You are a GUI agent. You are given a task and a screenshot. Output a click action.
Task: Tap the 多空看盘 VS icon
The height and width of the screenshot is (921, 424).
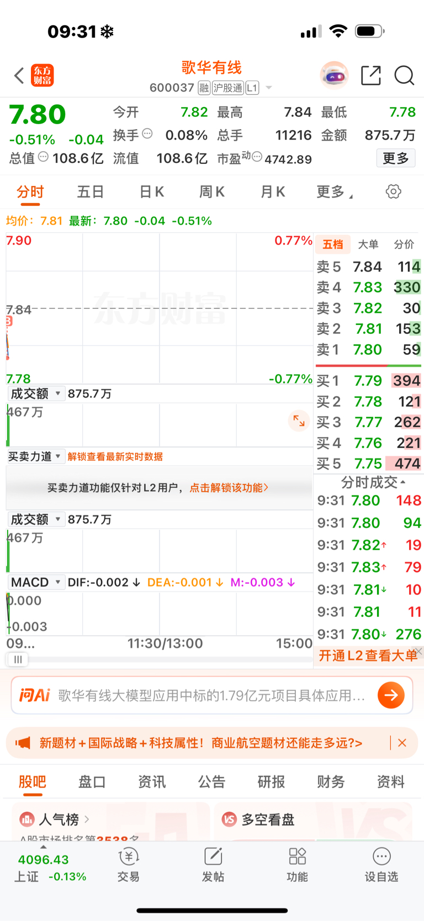(229, 819)
